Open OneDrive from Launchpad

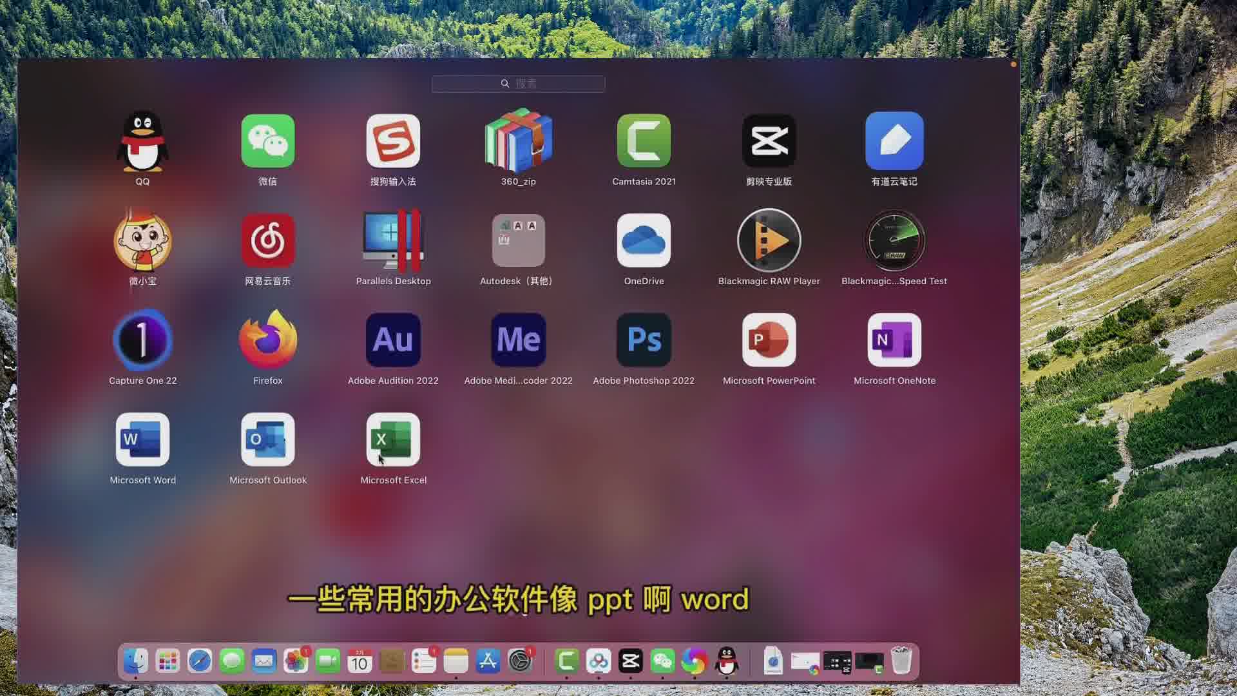(644, 240)
